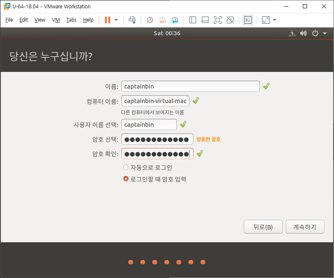
Task: Open the File menu
Action: 9,20
